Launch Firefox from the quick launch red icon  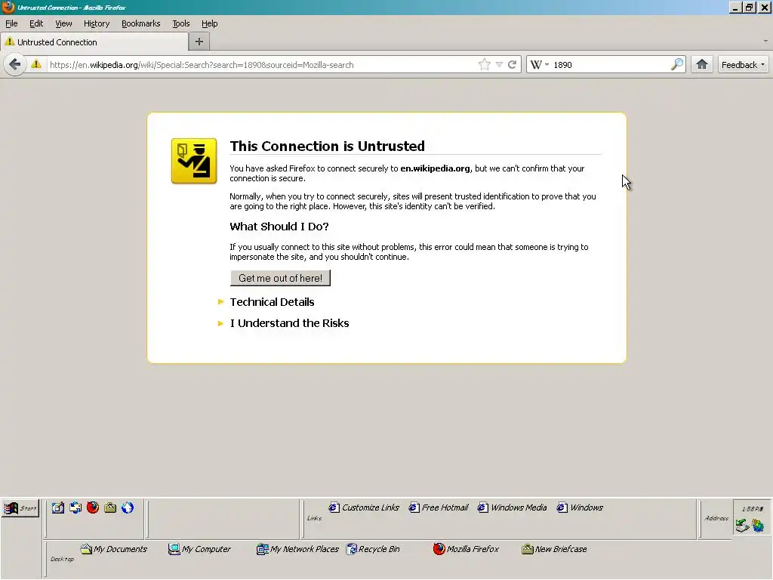point(93,507)
